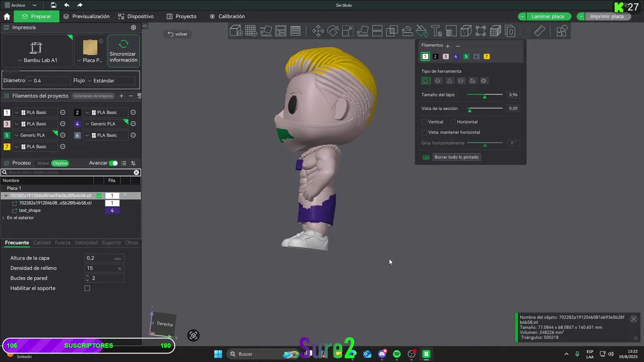Click the Undo arrow

coord(66,5)
